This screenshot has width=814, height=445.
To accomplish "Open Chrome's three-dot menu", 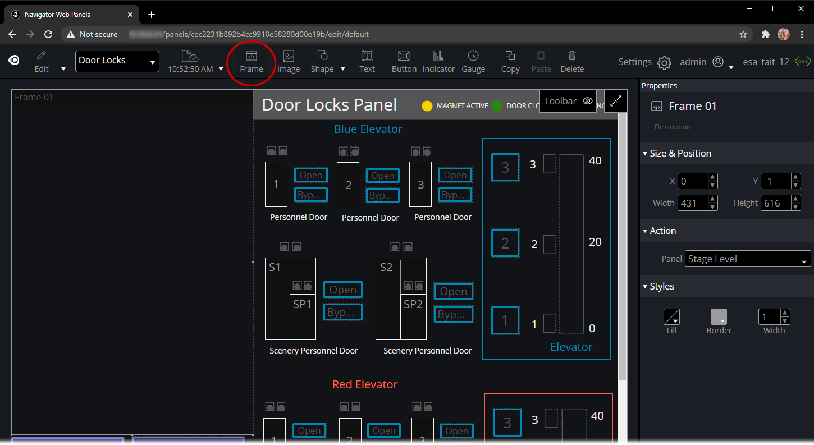I will (x=802, y=34).
